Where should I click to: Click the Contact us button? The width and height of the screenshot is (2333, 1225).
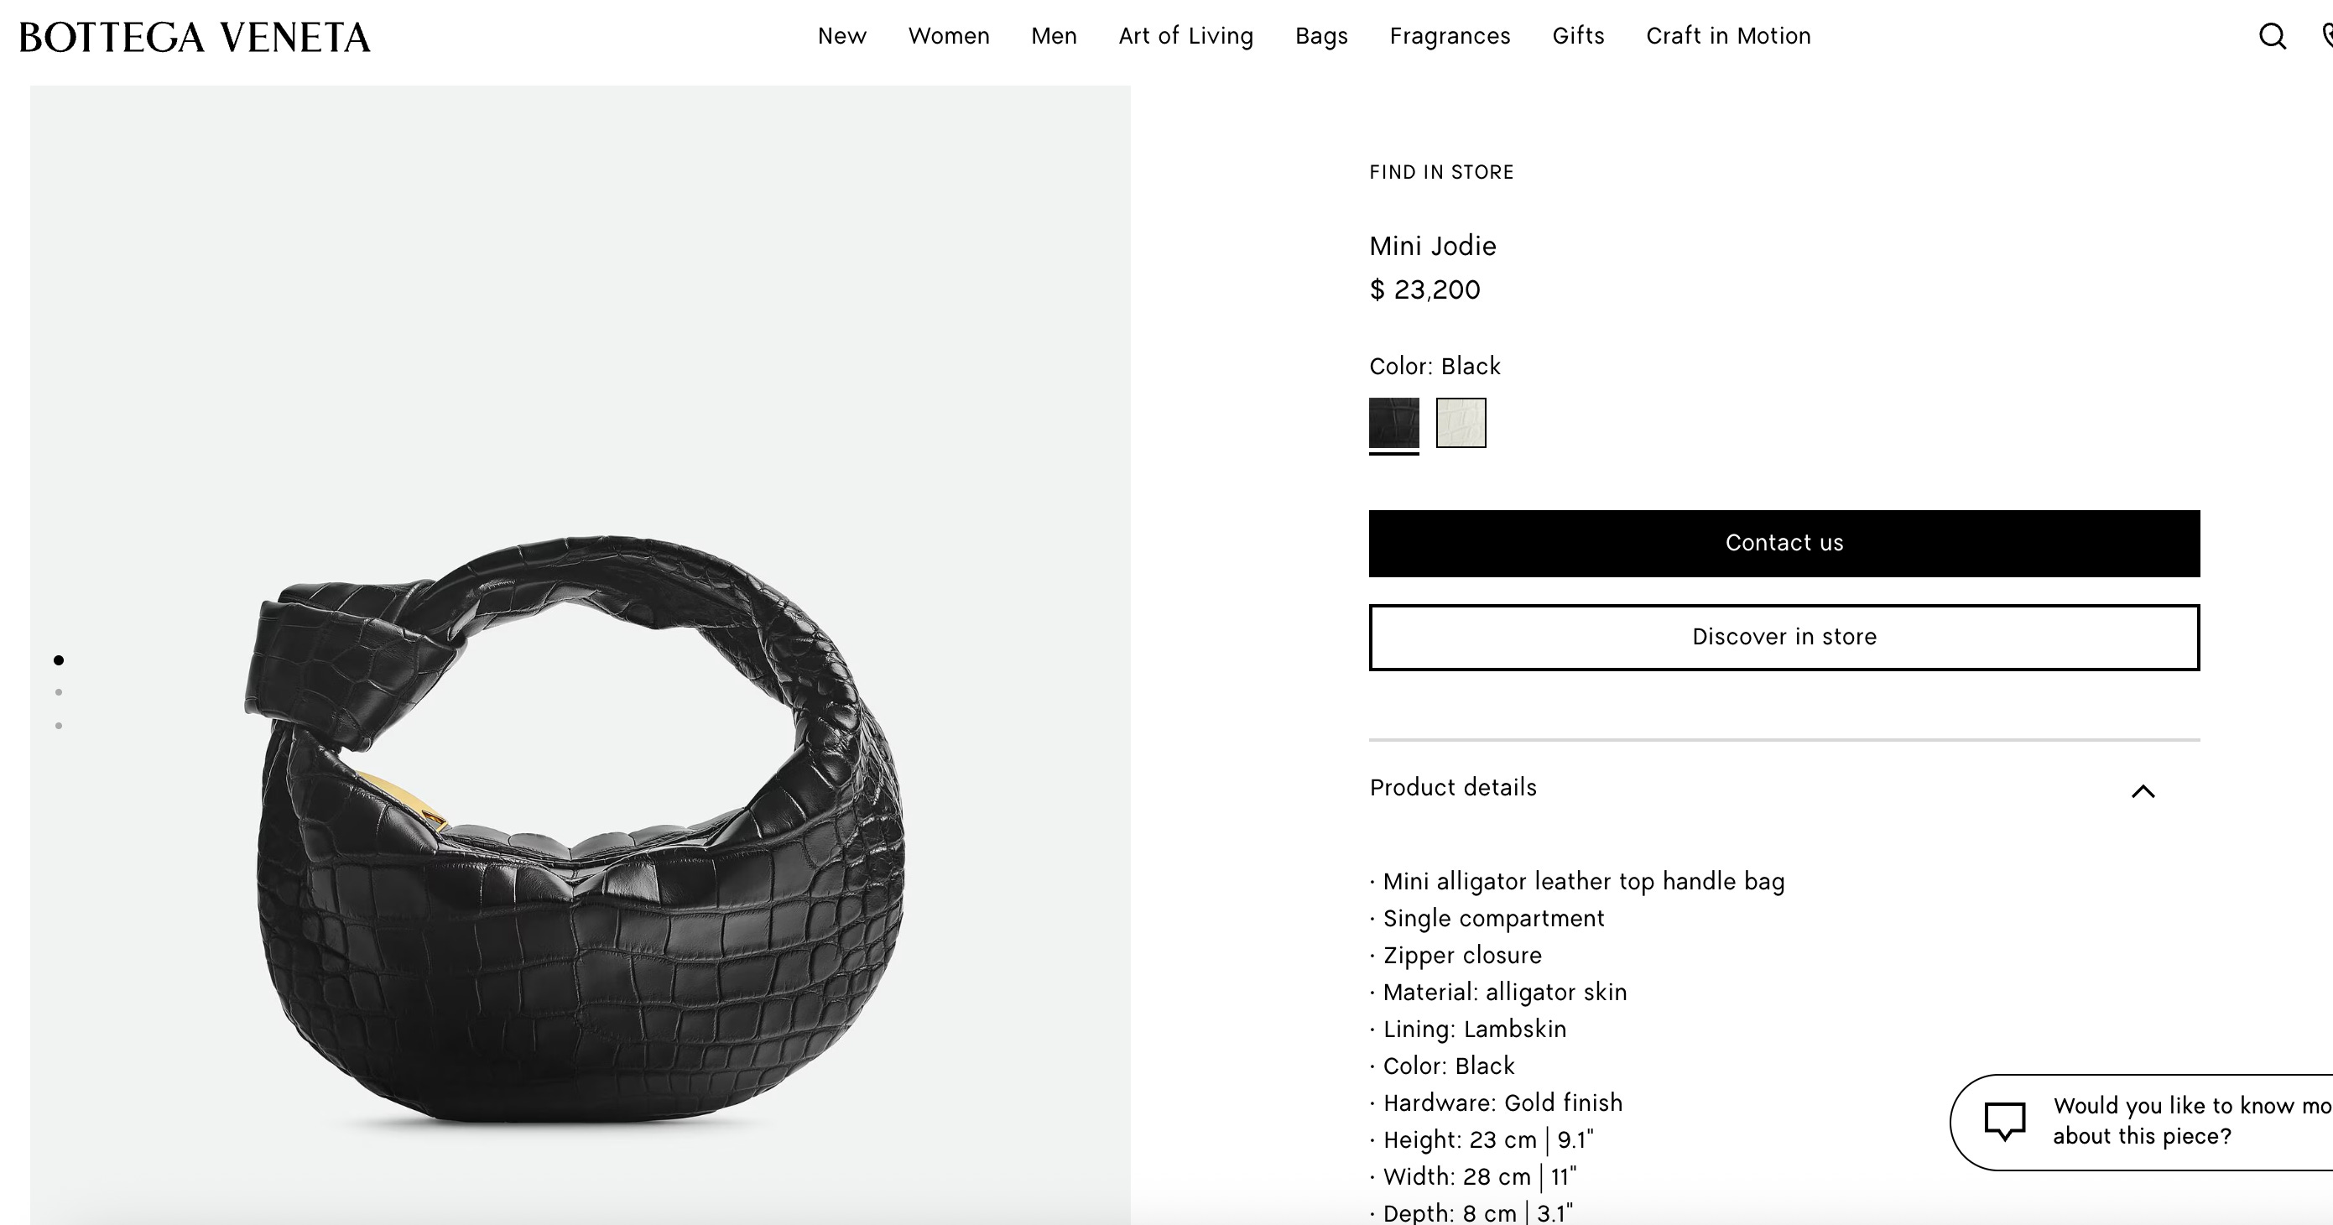tap(1784, 544)
